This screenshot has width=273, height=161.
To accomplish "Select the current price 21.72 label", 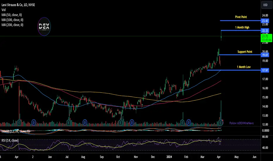I will pyautogui.click(x=266, y=38).
